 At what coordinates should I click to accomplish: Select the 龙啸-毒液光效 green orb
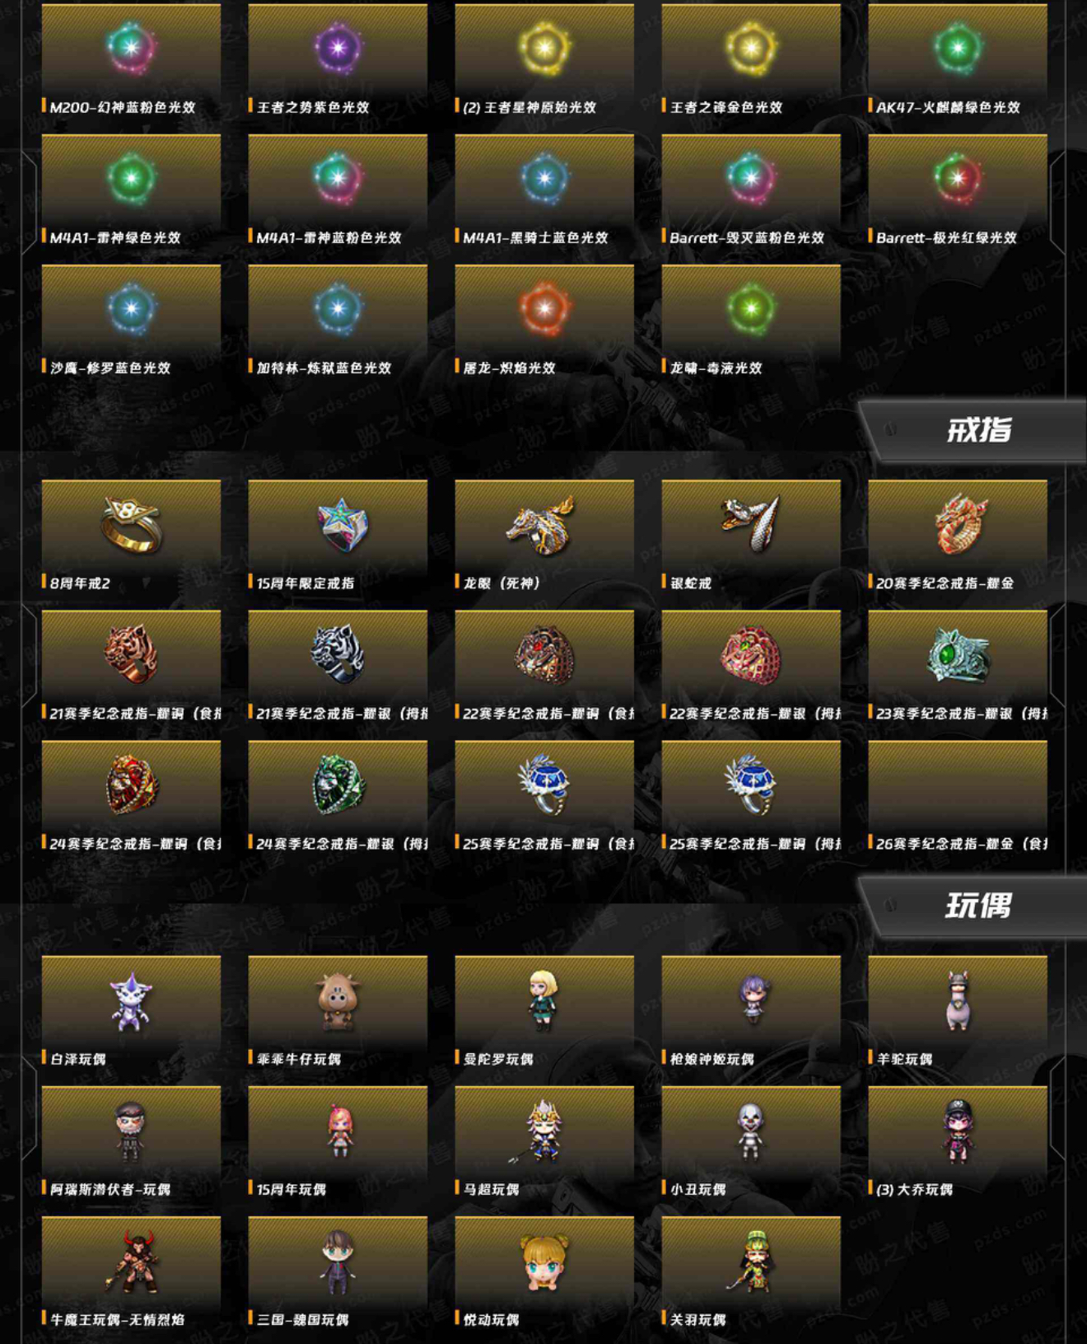point(751,309)
